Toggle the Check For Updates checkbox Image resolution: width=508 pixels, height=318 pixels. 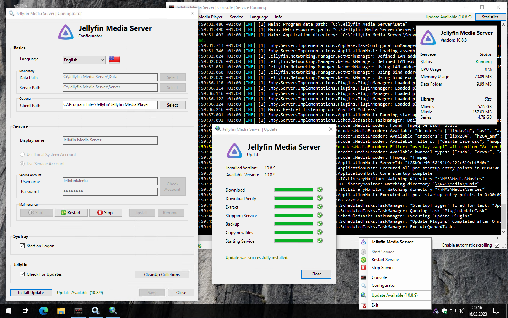point(22,274)
